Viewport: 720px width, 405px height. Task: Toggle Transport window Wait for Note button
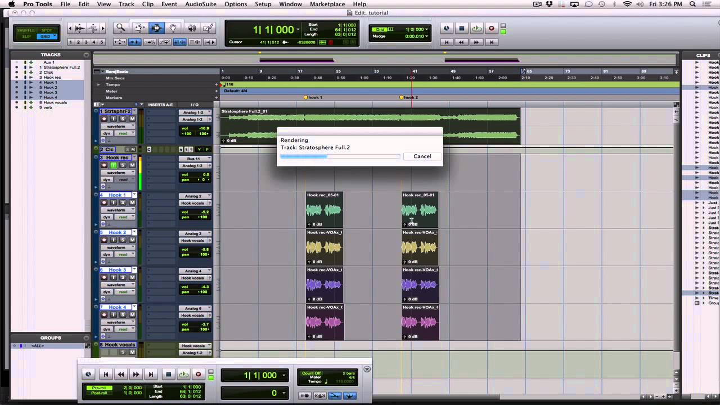tap(305, 396)
